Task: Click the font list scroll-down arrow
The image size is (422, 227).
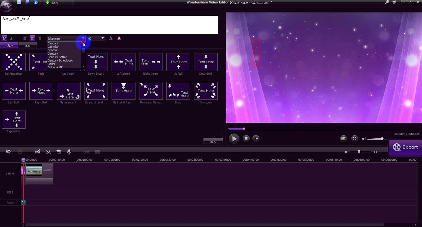Action: tap(84, 67)
